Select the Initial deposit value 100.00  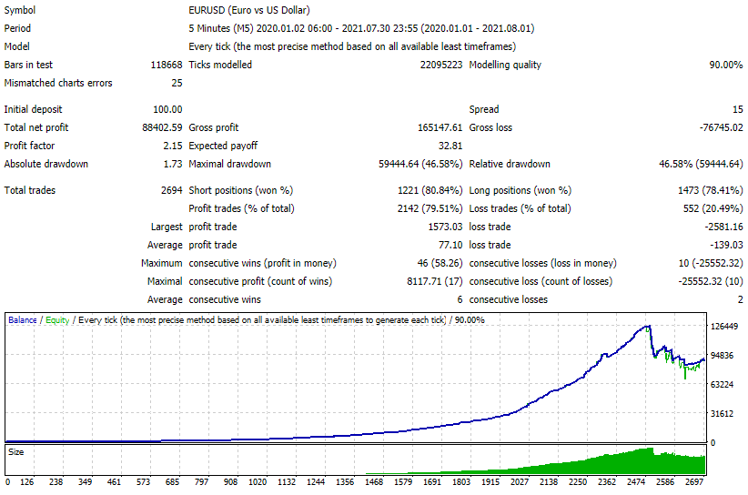[167, 110]
